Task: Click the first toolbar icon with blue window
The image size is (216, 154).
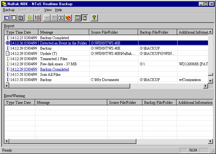Action: (x=6, y=18)
